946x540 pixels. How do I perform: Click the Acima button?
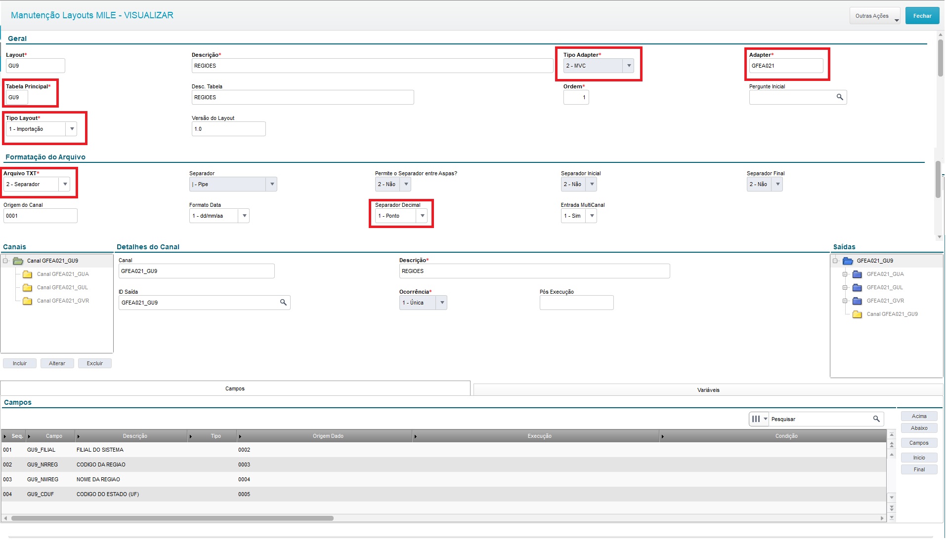[x=919, y=416]
